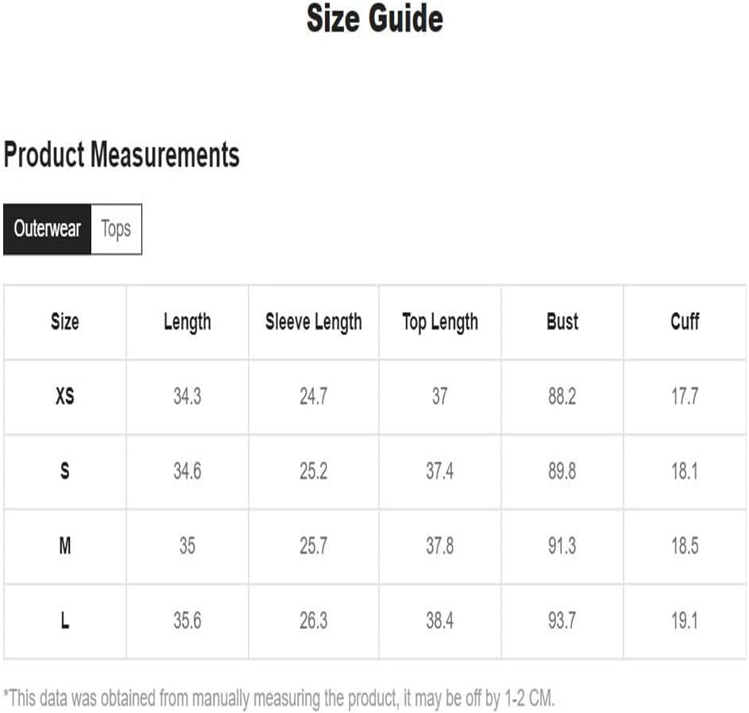The image size is (749, 713).
Task: Click the M sleeve length value 25.7
Action: [313, 546]
